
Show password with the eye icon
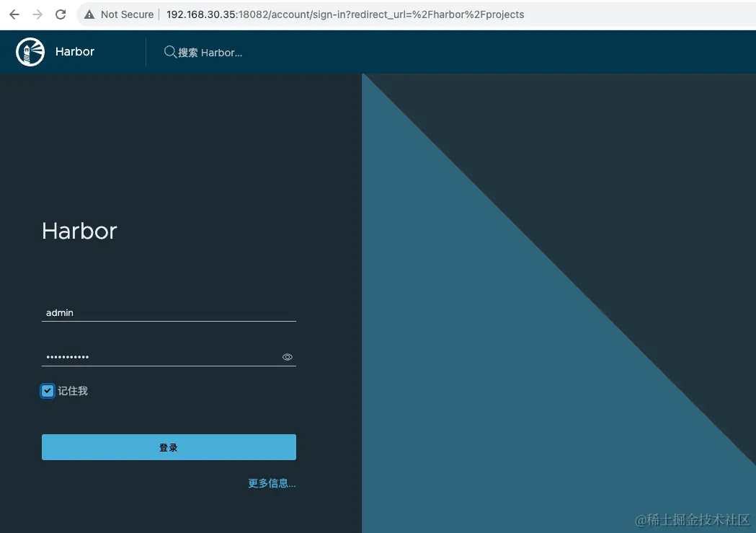tap(288, 357)
